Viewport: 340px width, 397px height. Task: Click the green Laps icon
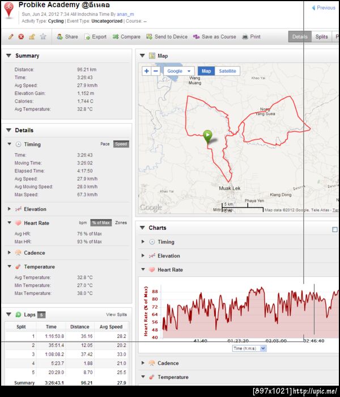[x=18, y=315]
